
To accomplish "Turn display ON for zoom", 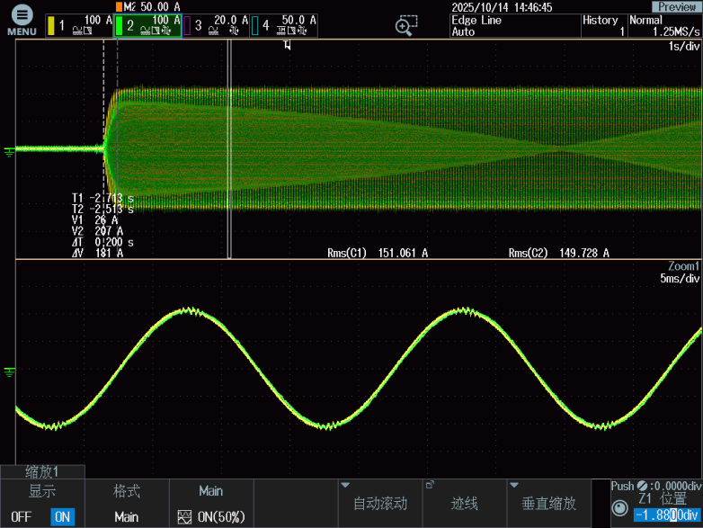I will click(x=62, y=517).
